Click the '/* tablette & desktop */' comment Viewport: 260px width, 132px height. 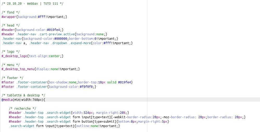[x=23, y=95]
